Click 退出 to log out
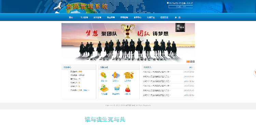Viewport: 256px width, 126px height. click(177, 17)
